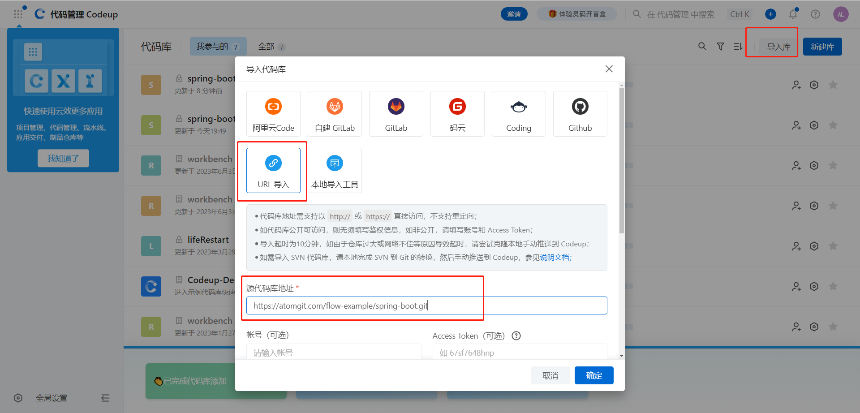Viewport: 860px width, 413px height.
Task: Star the Codeup-Demo repository
Action: click(833, 286)
